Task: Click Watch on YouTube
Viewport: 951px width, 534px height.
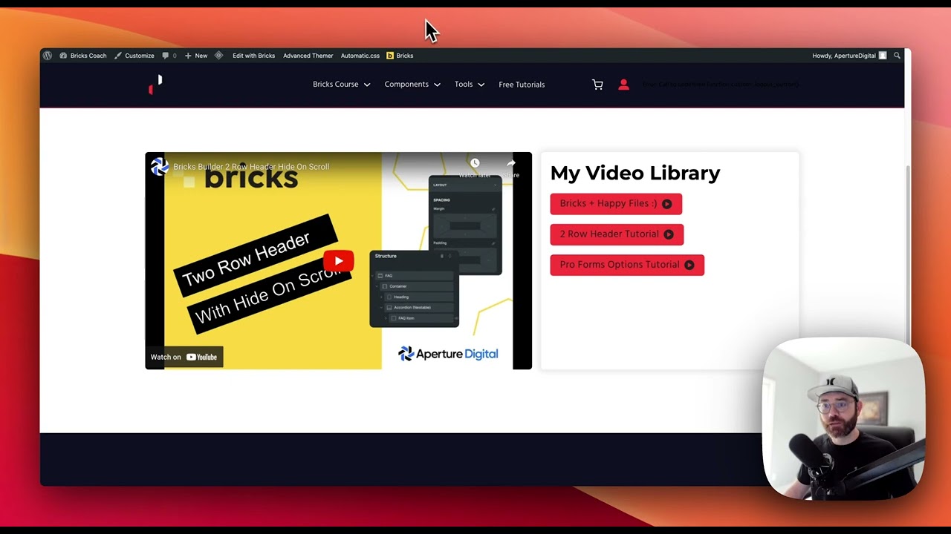Action: tap(184, 357)
